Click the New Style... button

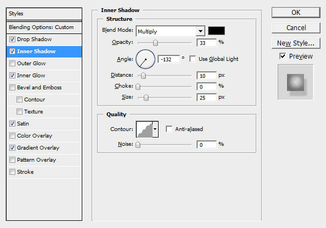click(x=296, y=43)
